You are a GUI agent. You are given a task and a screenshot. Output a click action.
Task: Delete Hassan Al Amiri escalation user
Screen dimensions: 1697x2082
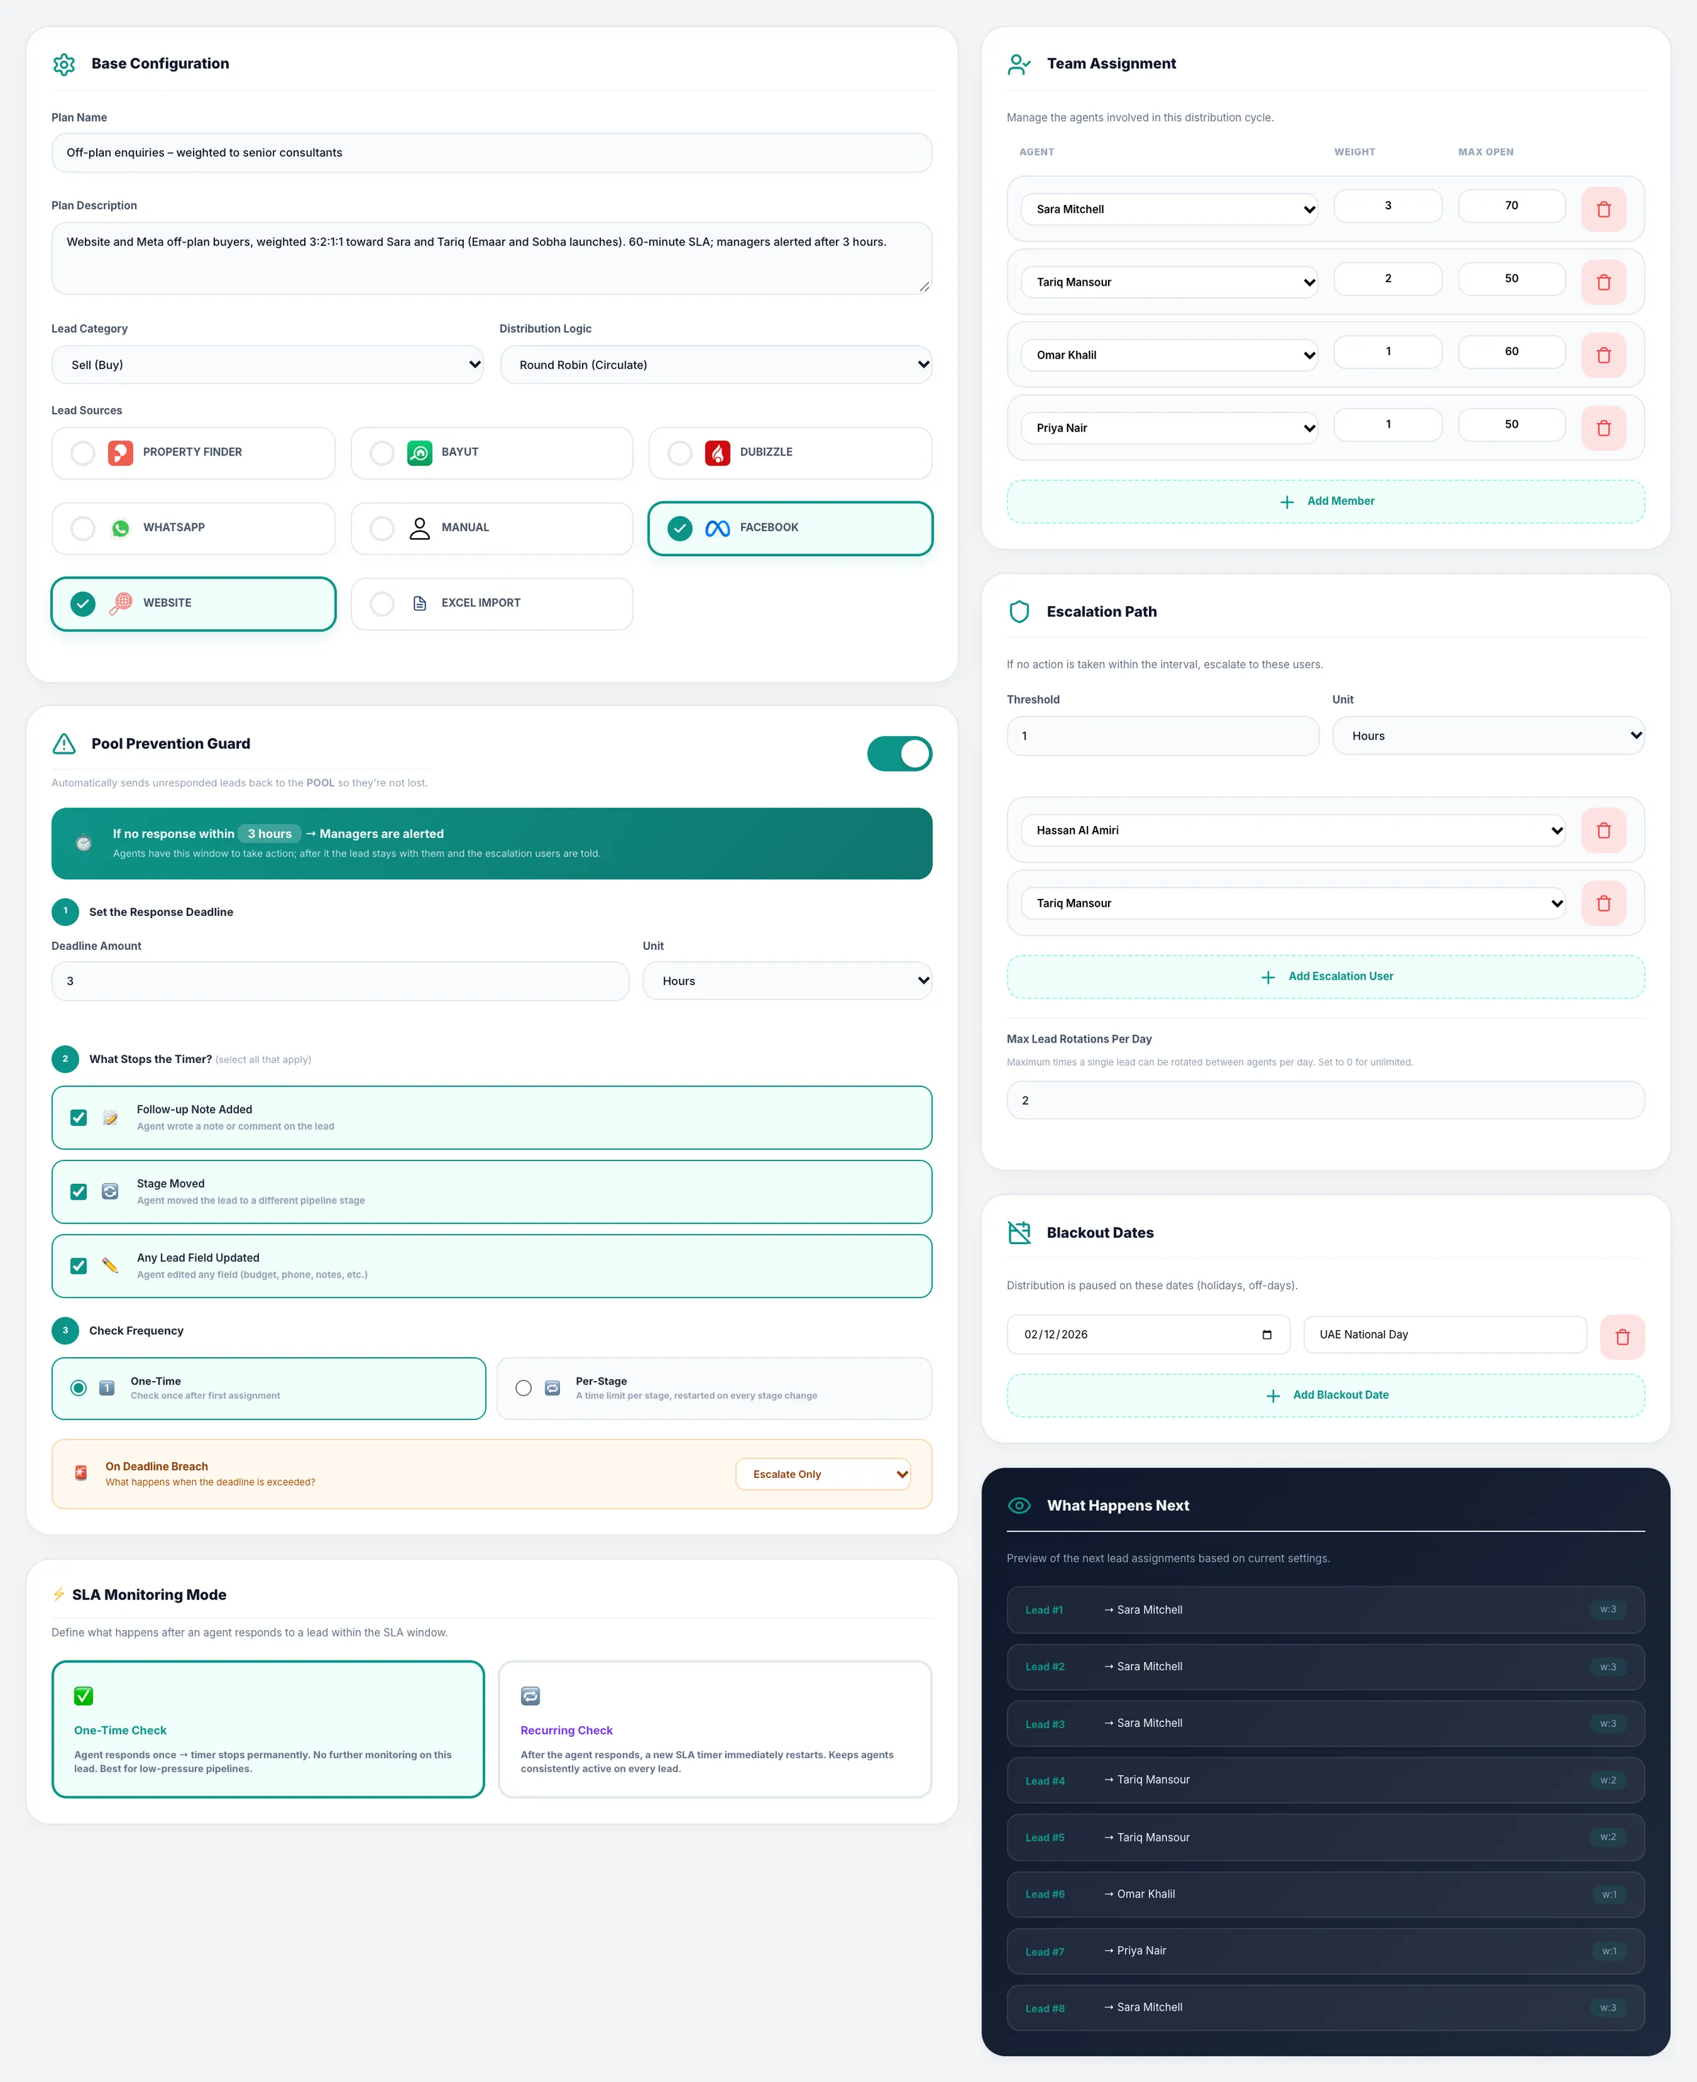pyautogui.click(x=1603, y=830)
